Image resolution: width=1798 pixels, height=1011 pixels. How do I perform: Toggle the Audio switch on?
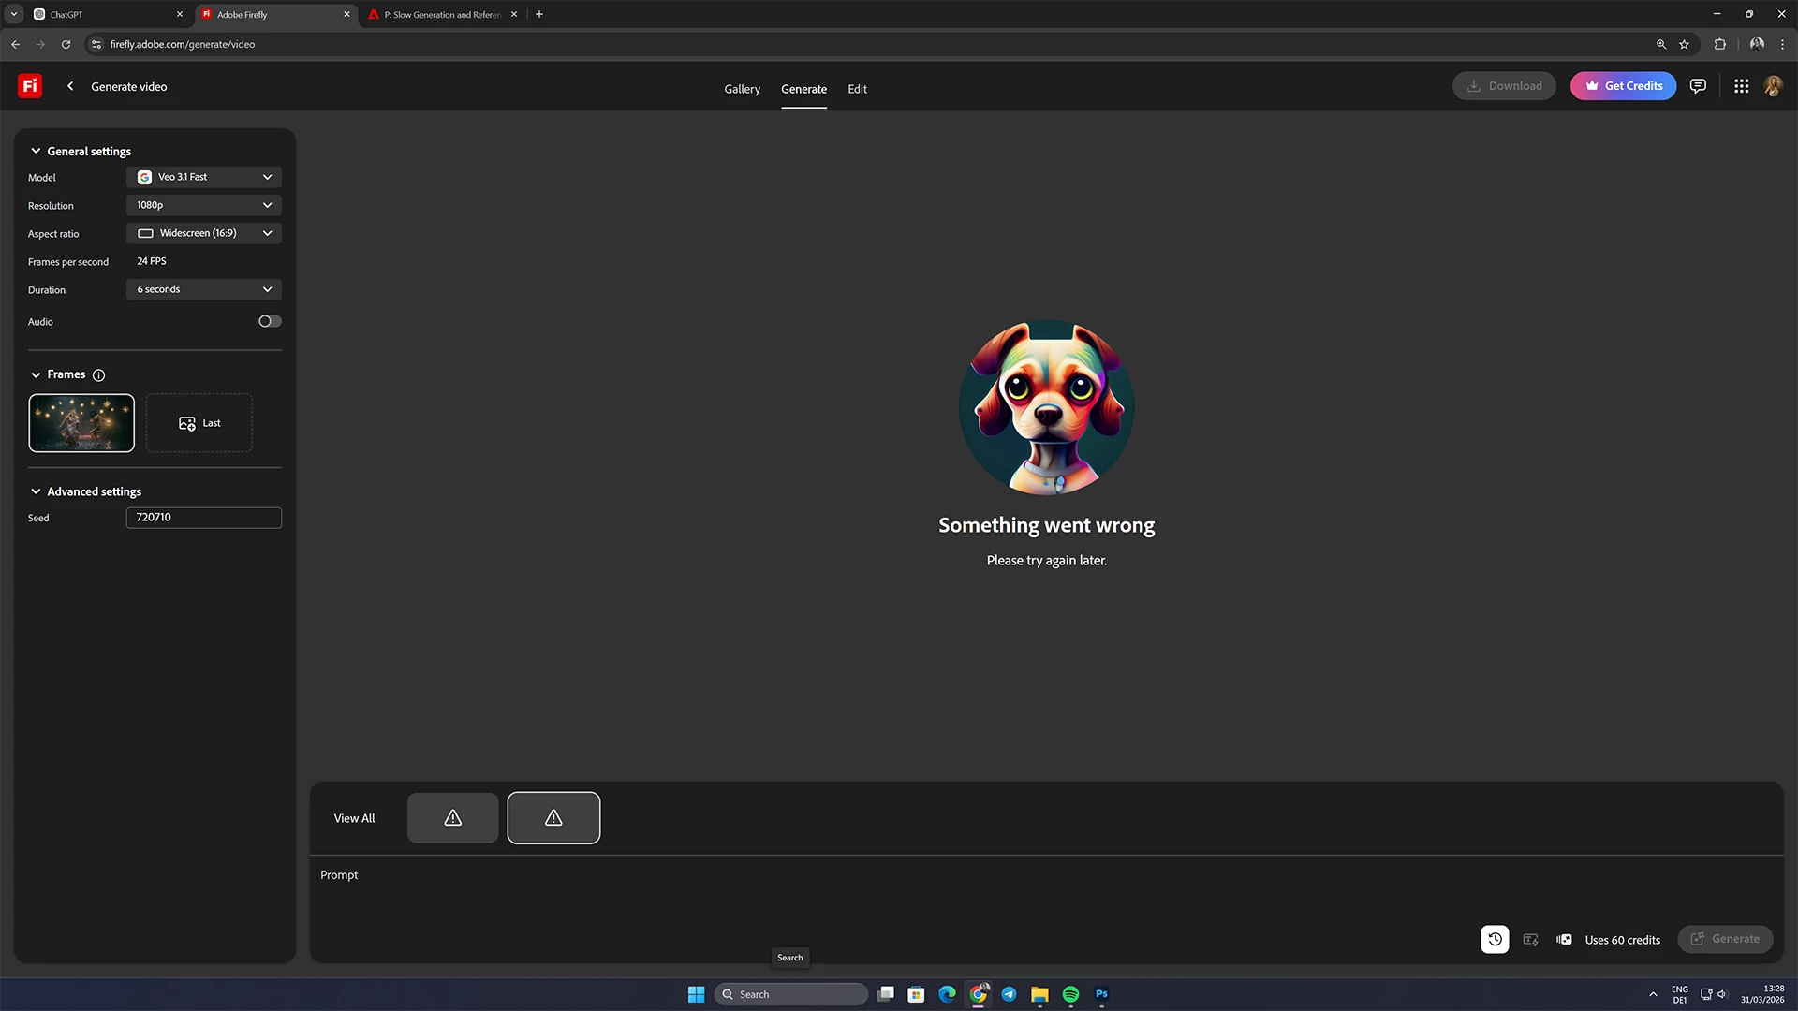pos(270,321)
